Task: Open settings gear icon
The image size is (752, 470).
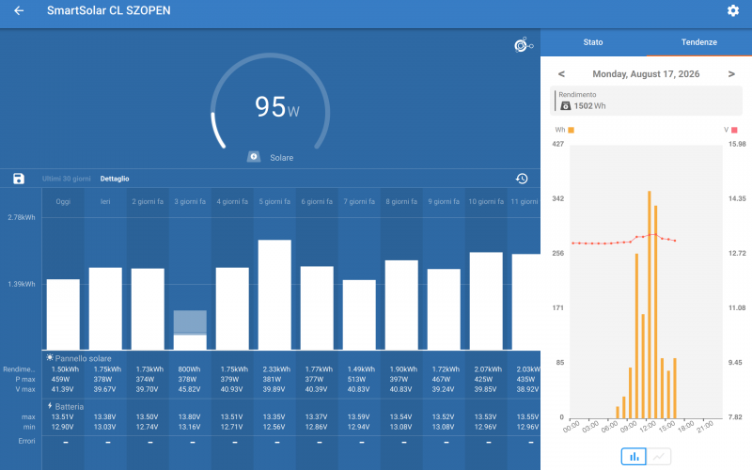Action: pyautogui.click(x=733, y=10)
